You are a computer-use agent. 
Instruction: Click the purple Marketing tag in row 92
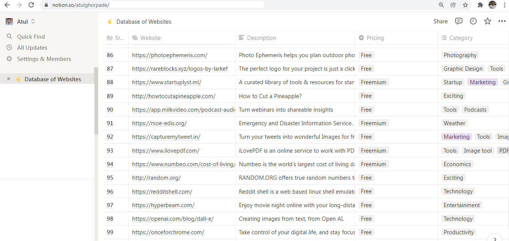tap(456, 137)
